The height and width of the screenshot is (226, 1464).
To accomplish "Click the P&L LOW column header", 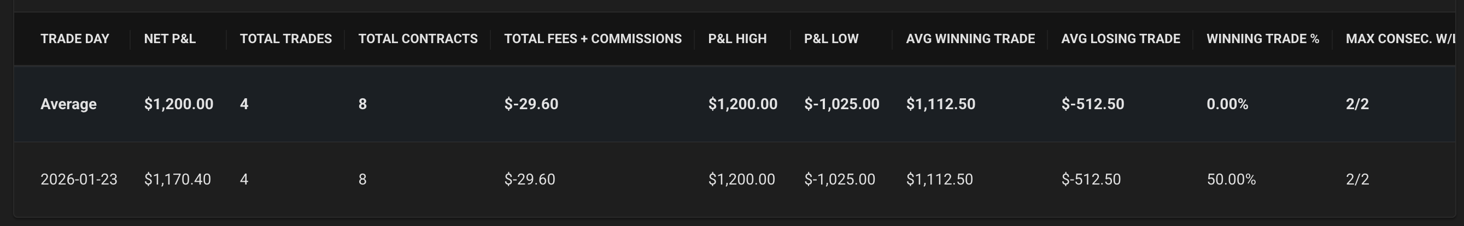I will click(831, 39).
